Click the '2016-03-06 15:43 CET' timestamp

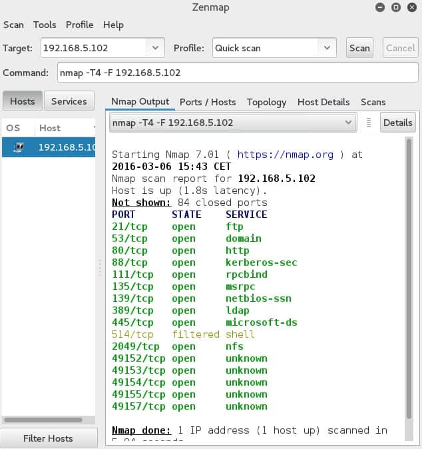click(x=171, y=167)
